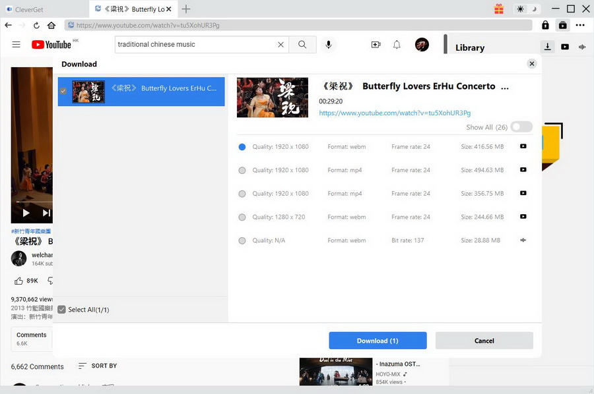The height and width of the screenshot is (394, 594).
Task: Choose the 1280 x 720 webm quality
Action: pyautogui.click(x=242, y=217)
